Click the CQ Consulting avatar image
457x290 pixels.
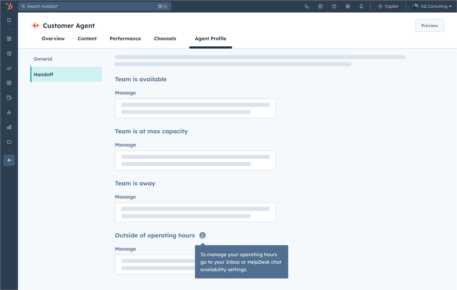point(416,6)
